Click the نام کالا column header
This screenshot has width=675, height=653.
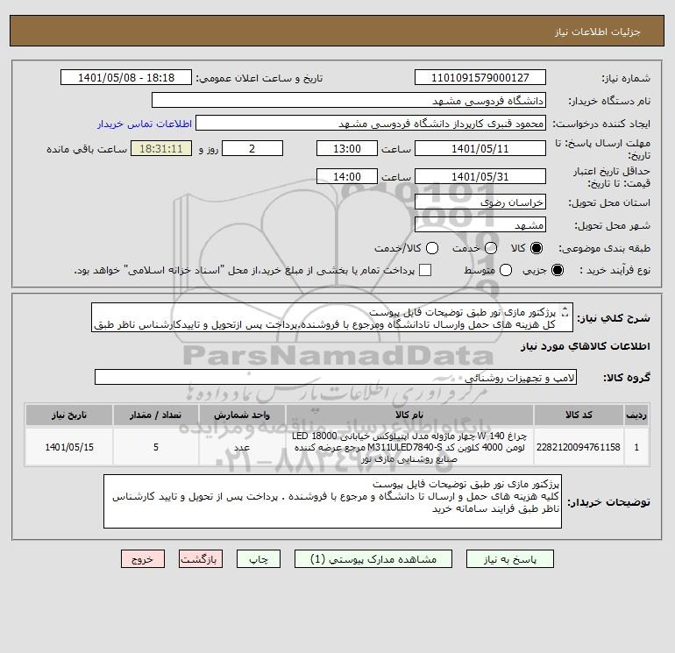[409, 415]
